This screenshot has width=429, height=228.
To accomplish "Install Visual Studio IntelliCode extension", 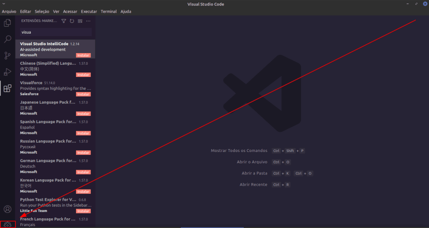I will click(x=83, y=55).
